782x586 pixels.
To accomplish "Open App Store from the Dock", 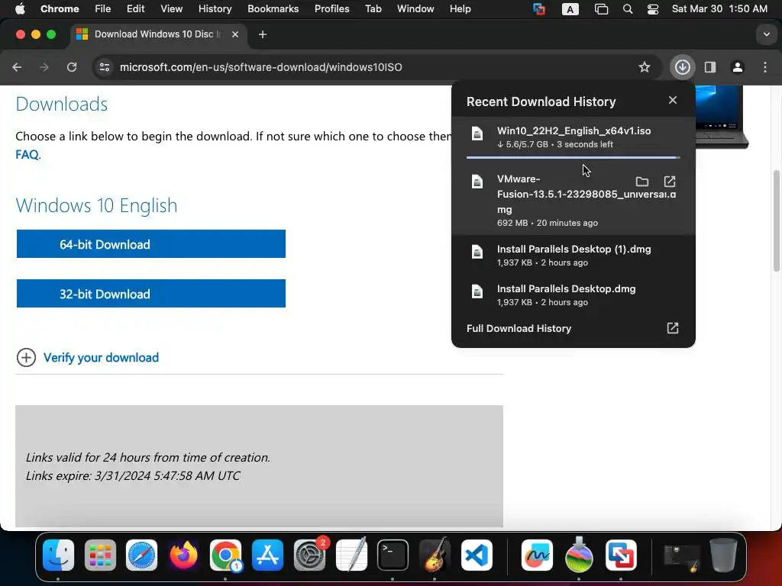I will [x=267, y=555].
